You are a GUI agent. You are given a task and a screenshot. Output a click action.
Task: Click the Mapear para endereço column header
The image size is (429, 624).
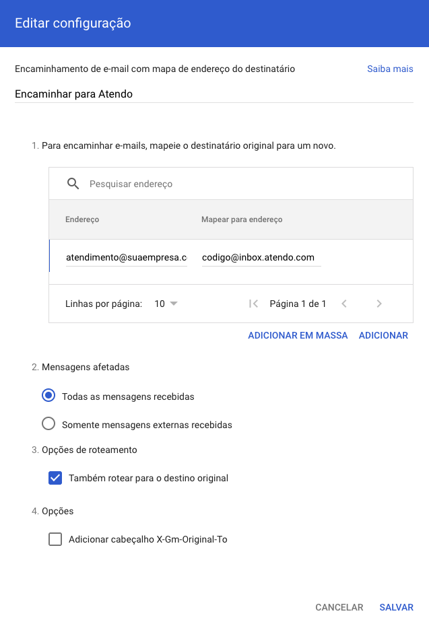tap(242, 219)
